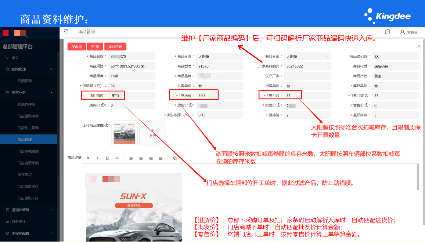Justify text alignment in the editor
The image size is (425, 242).
click(160, 158)
